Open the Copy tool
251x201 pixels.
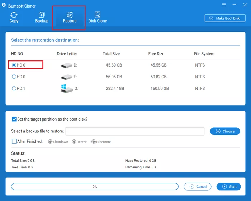(14, 17)
